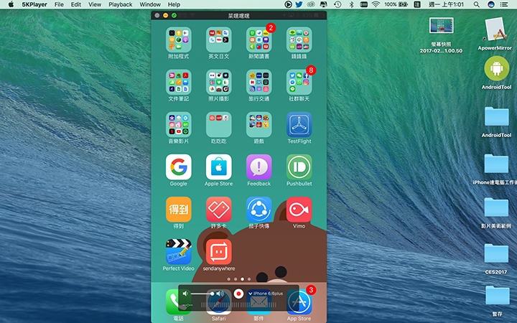Viewport: 517px width, 323px height.
Task: Open the 新聞讀書 folder with badge 2
Action: tap(258, 40)
